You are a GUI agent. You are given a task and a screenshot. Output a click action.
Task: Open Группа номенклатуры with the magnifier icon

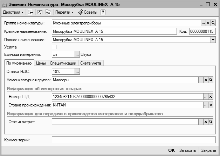[x=213, y=23]
